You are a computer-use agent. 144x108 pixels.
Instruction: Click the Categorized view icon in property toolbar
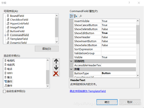coord(71,16)
